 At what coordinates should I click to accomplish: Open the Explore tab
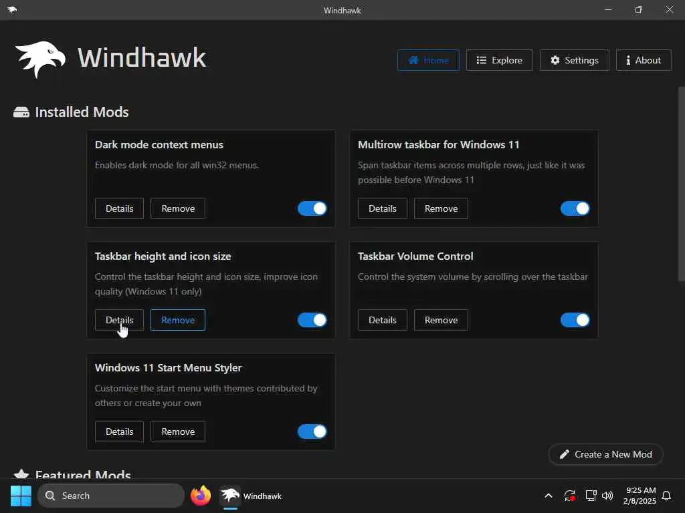[x=499, y=60]
